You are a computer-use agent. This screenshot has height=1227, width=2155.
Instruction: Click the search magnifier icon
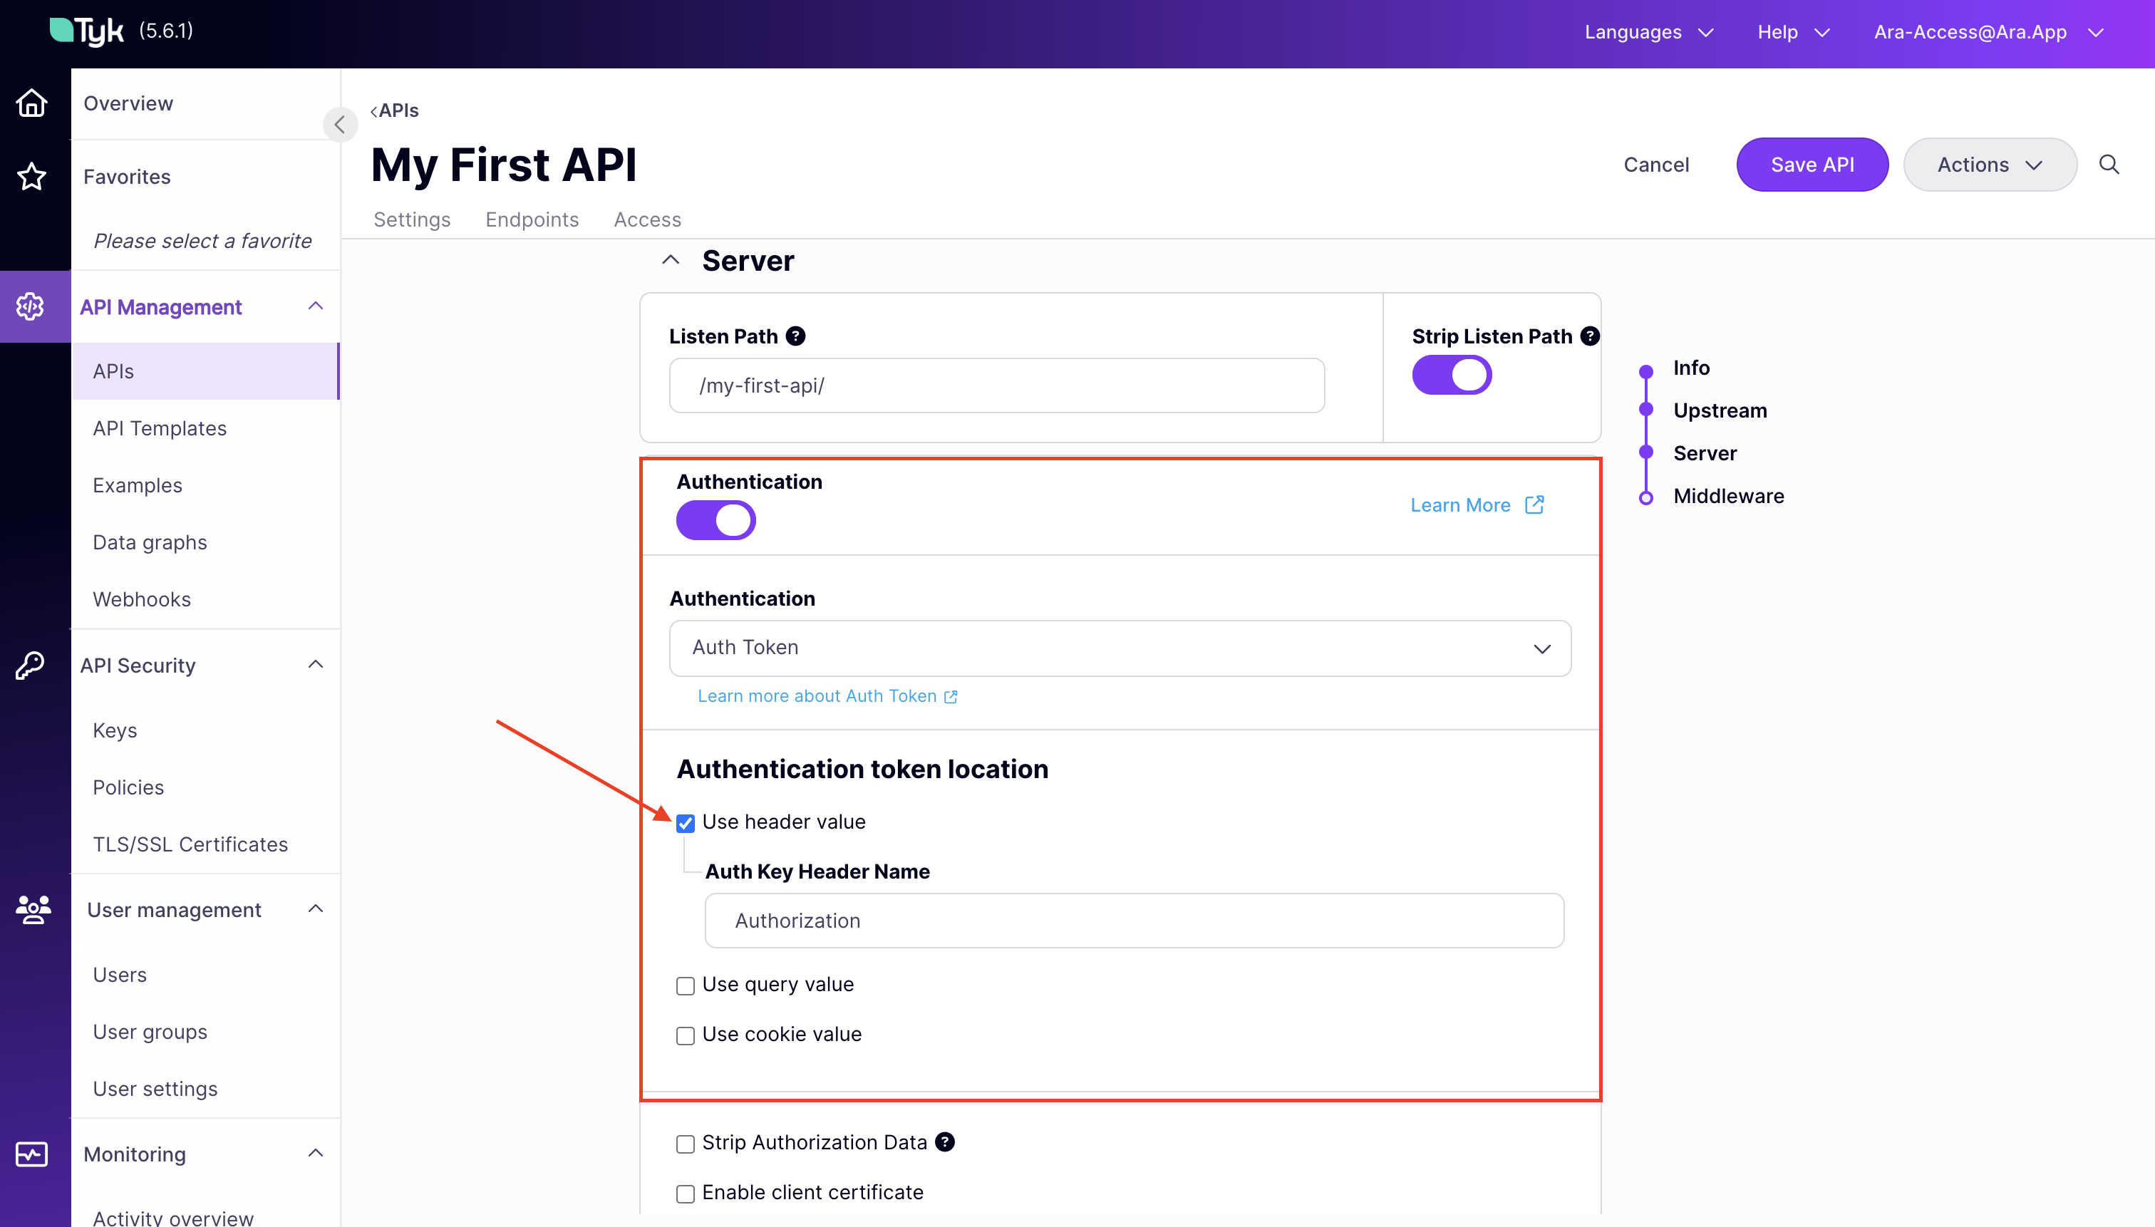point(2109,165)
